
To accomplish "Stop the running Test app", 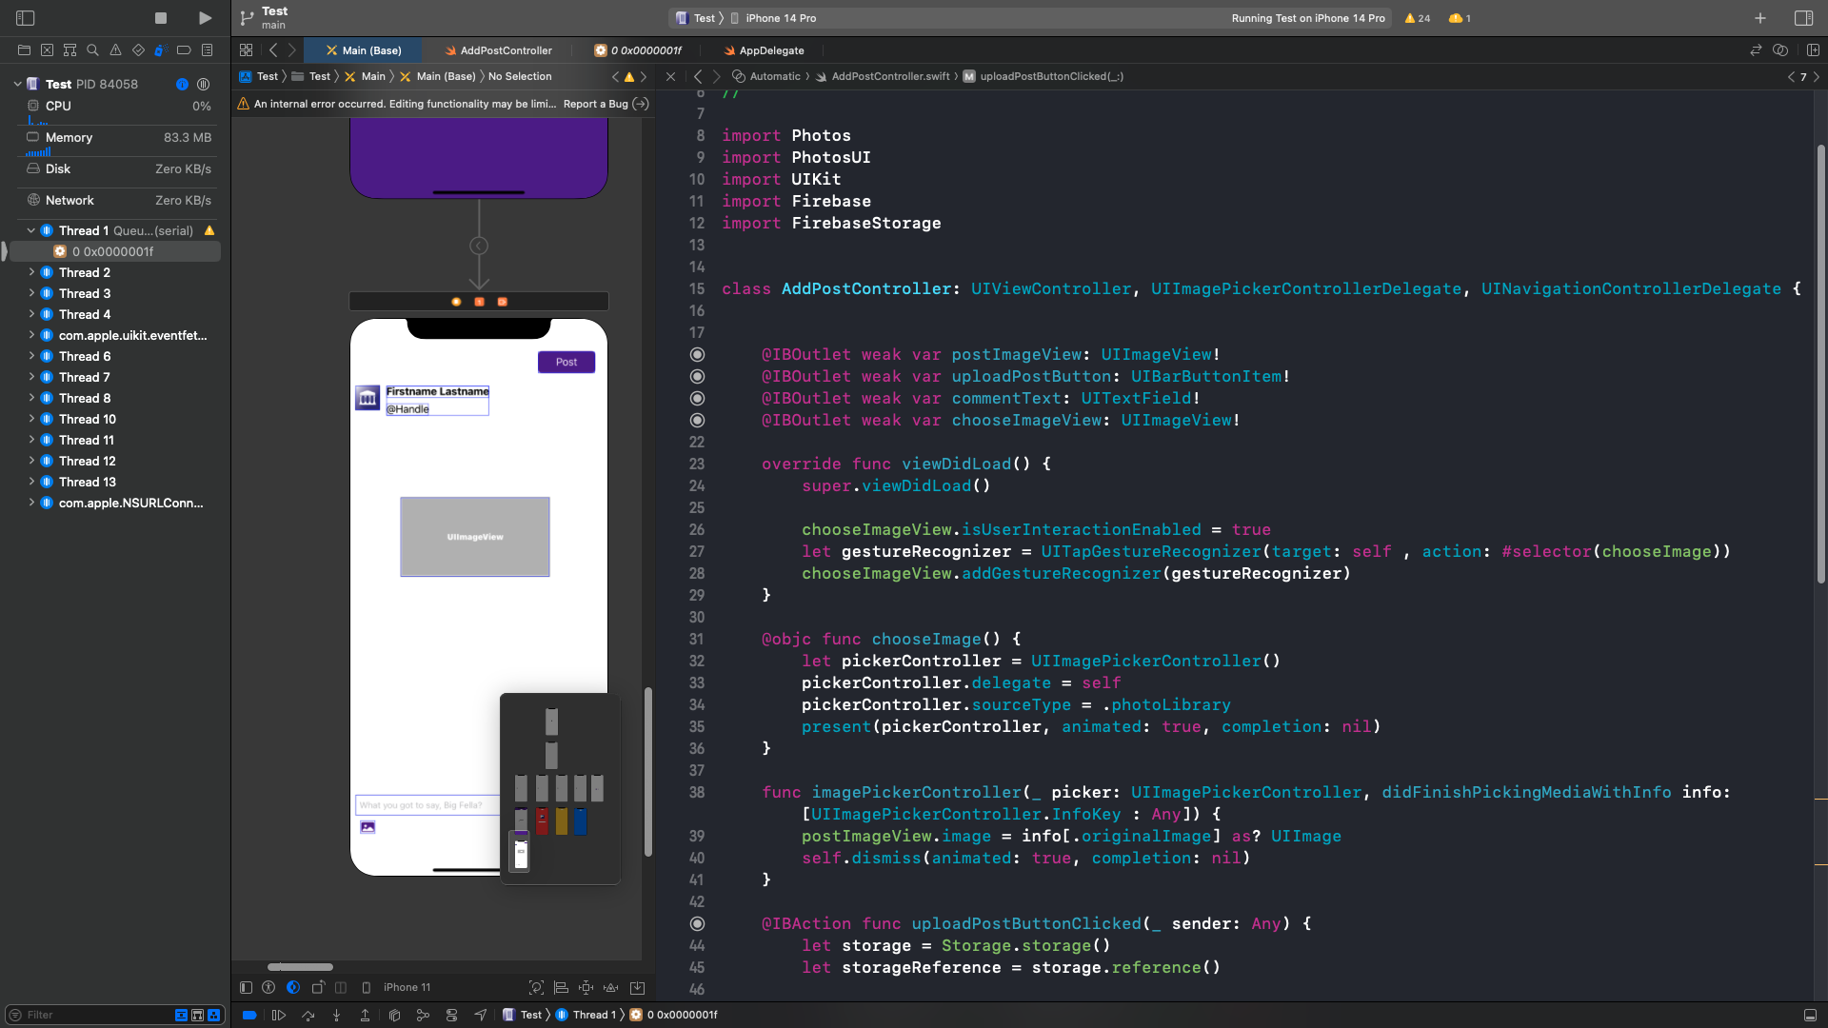I will (x=161, y=18).
